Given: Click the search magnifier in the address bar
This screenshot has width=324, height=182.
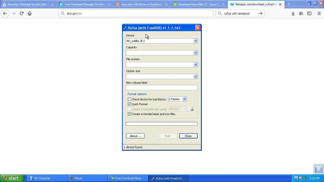Looking at the screenshot, I should (x=63, y=13).
